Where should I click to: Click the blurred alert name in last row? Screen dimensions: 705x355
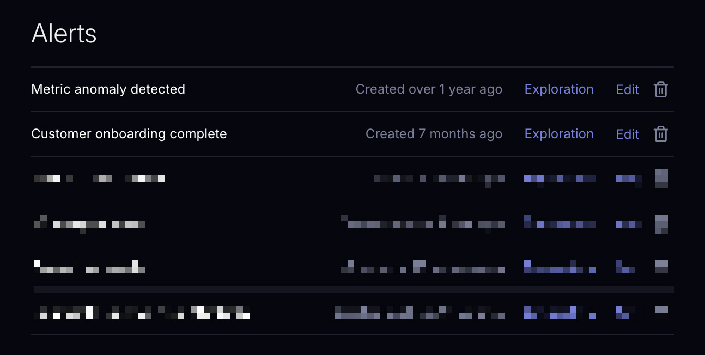tap(142, 313)
